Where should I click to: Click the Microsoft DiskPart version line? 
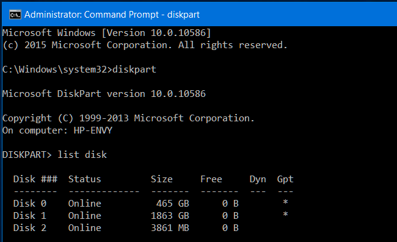(104, 94)
